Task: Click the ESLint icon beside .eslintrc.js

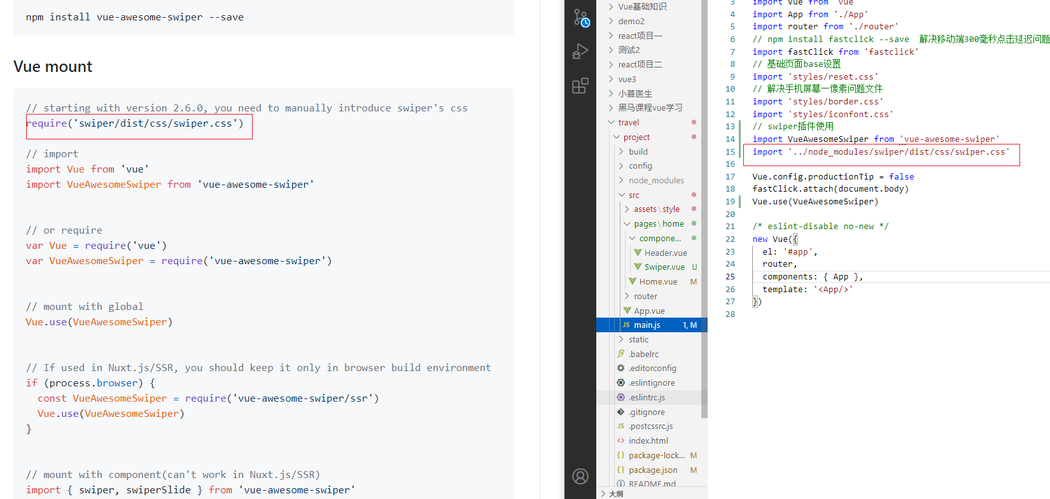Action: 621,397
